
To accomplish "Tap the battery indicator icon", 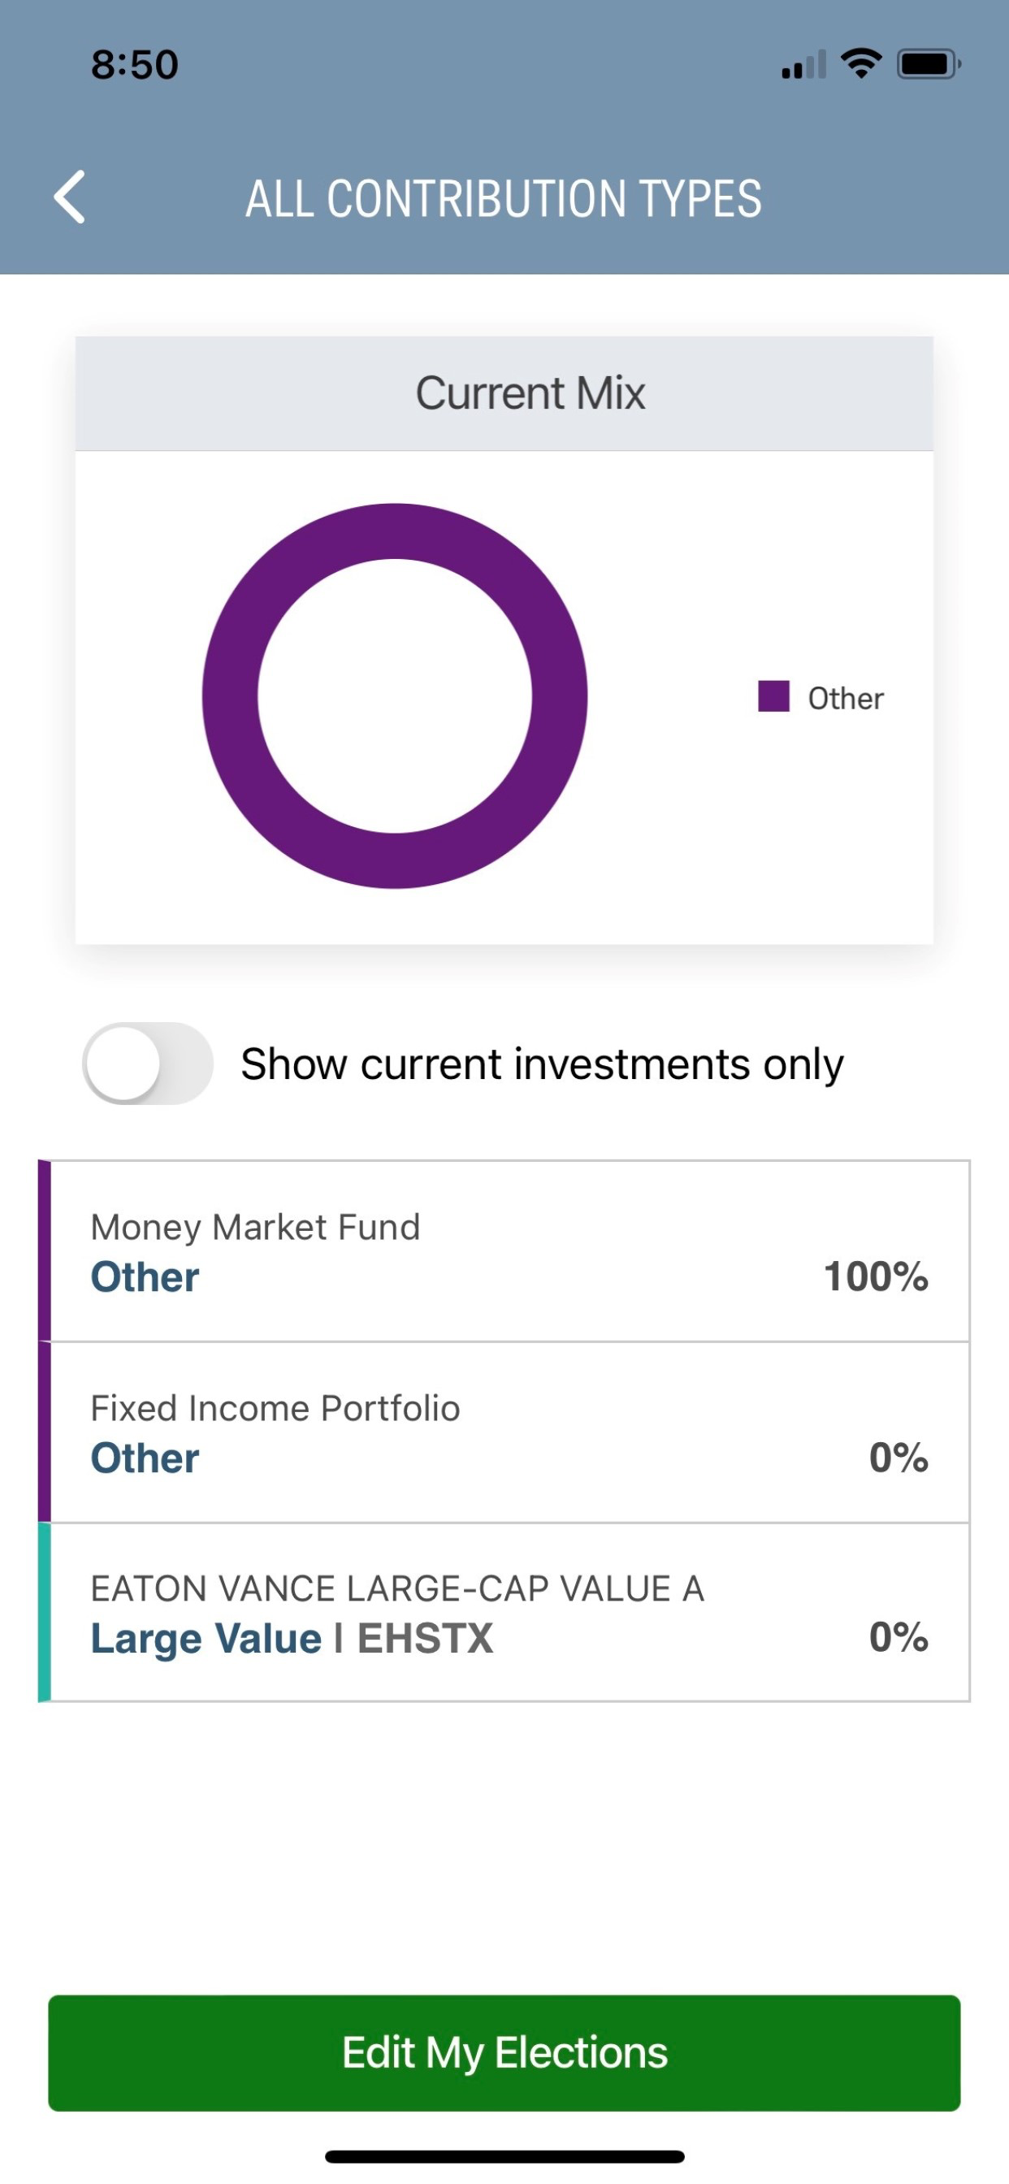I will (929, 63).
